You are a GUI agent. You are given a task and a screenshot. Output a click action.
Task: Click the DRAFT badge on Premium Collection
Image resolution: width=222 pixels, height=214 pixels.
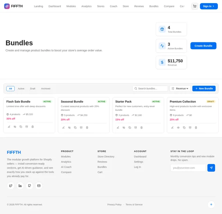(x=211, y=101)
